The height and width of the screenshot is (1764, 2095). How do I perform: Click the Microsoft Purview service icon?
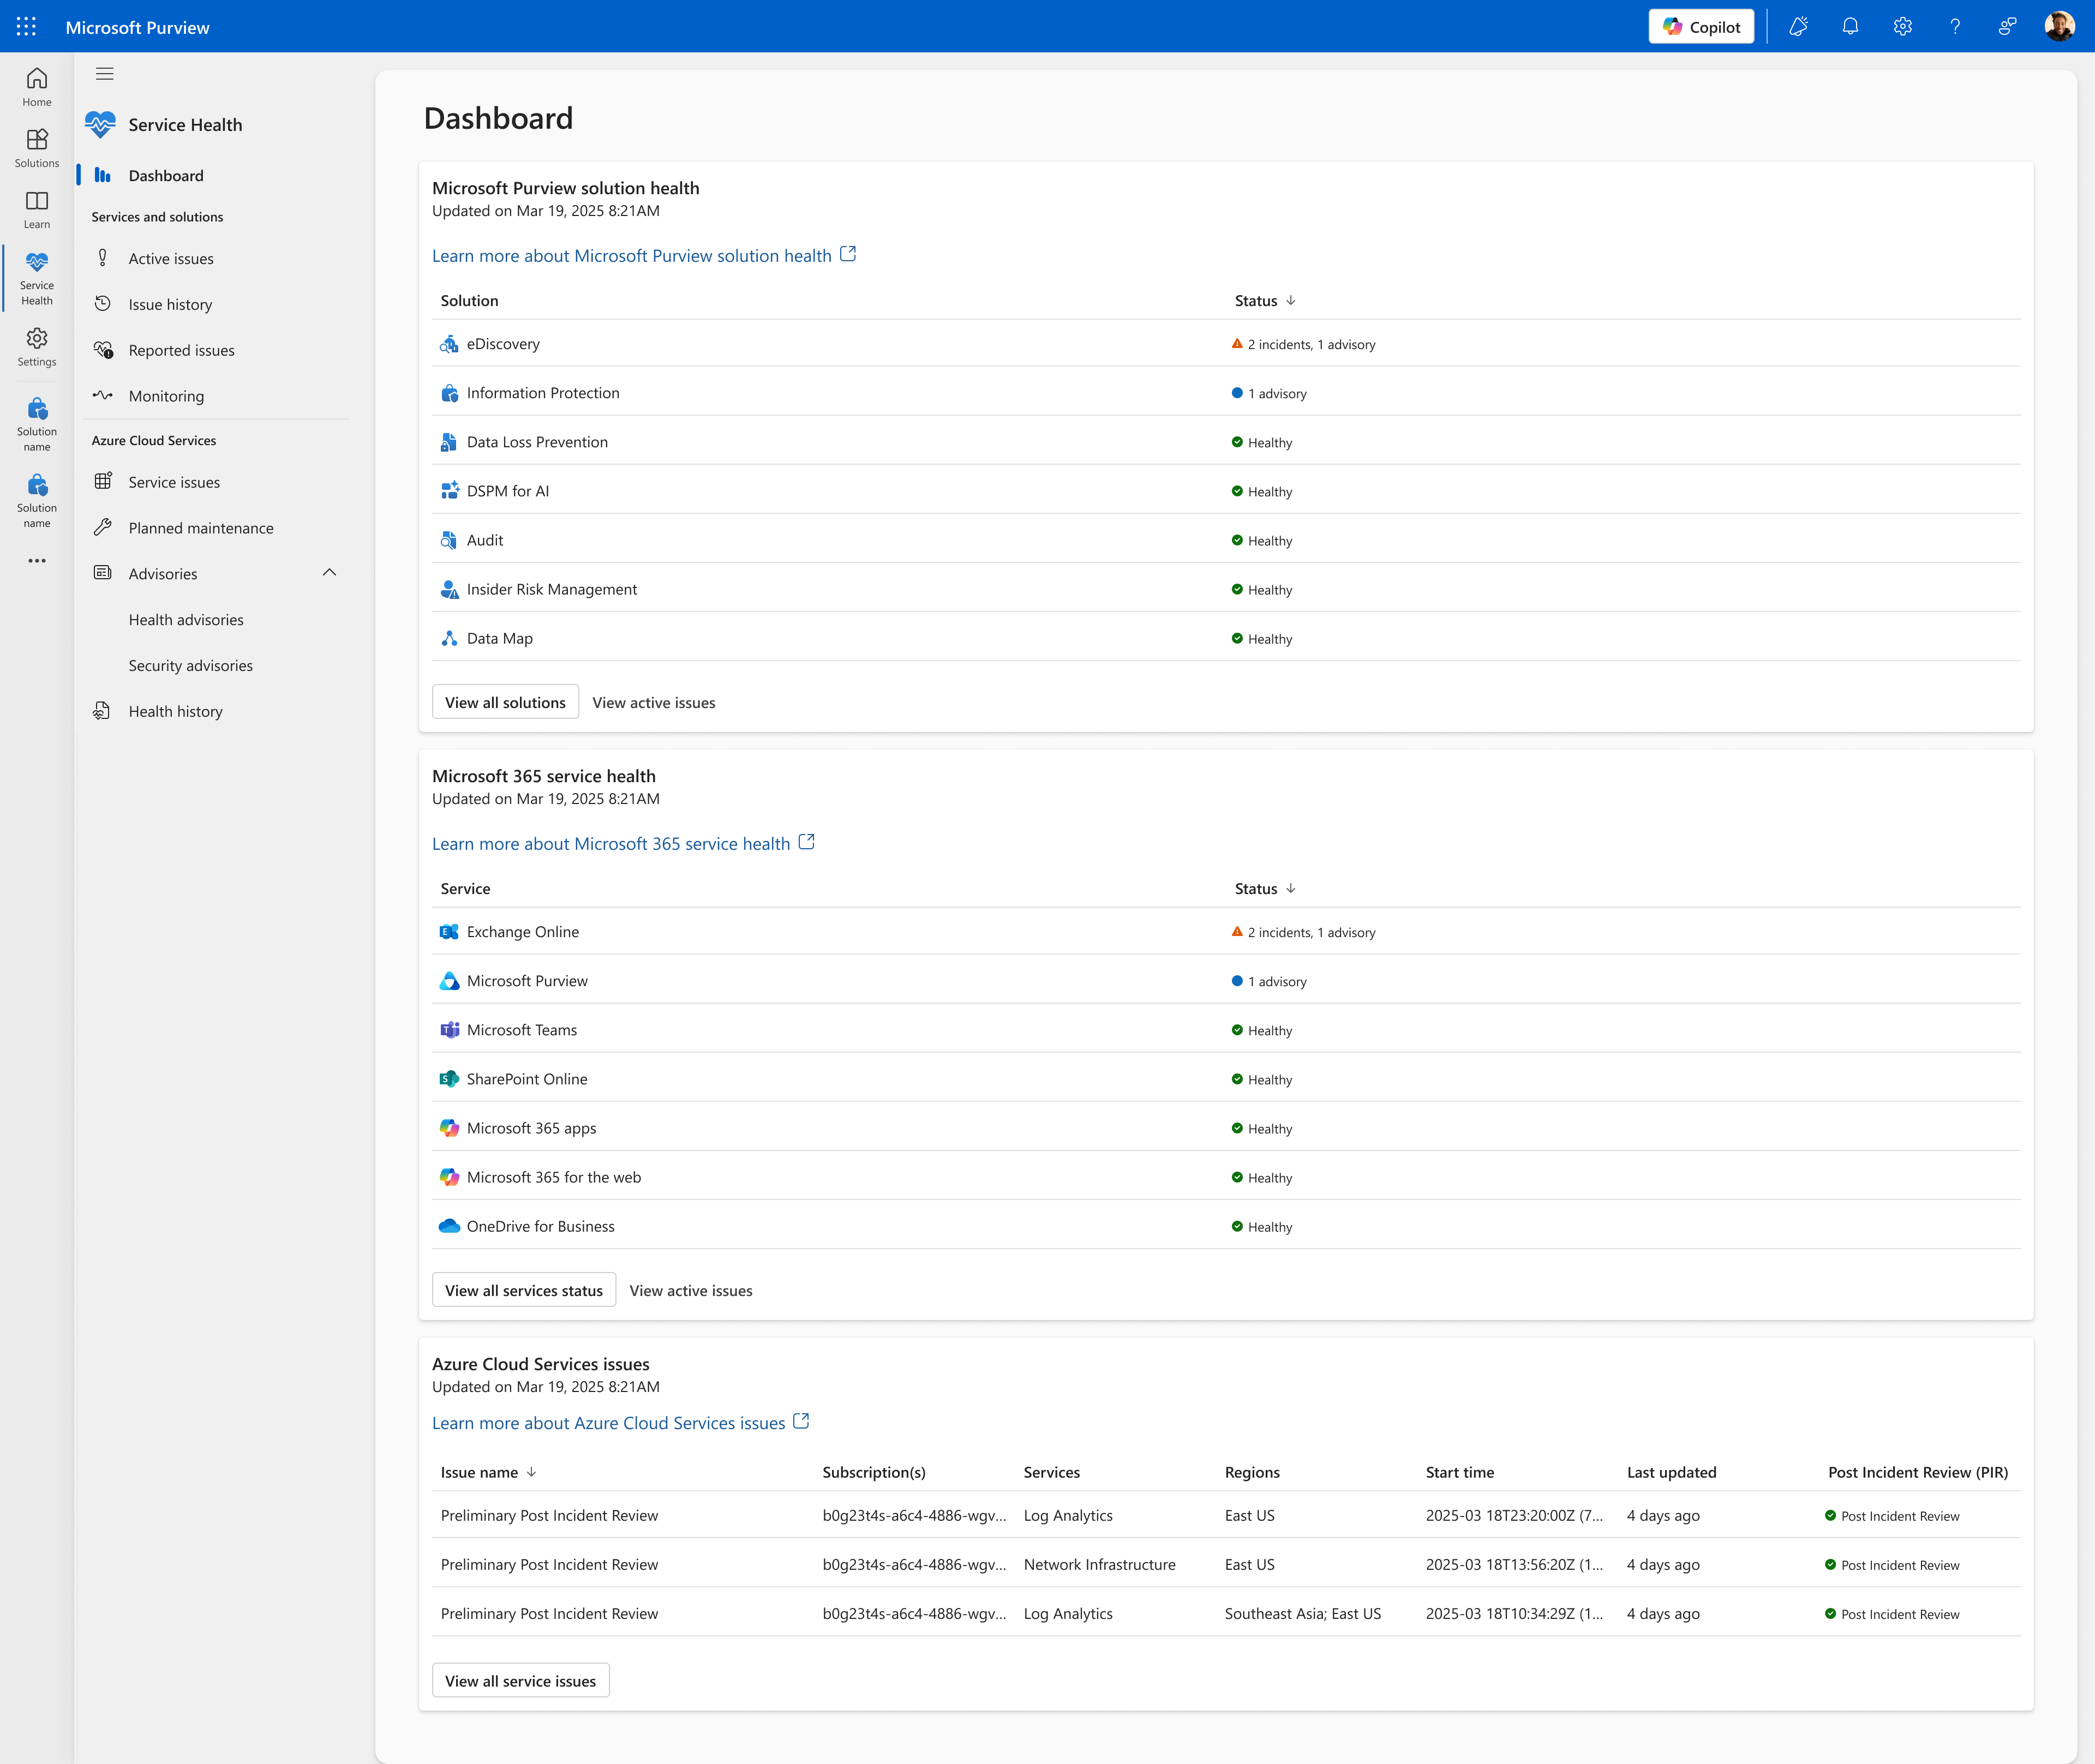pos(449,981)
